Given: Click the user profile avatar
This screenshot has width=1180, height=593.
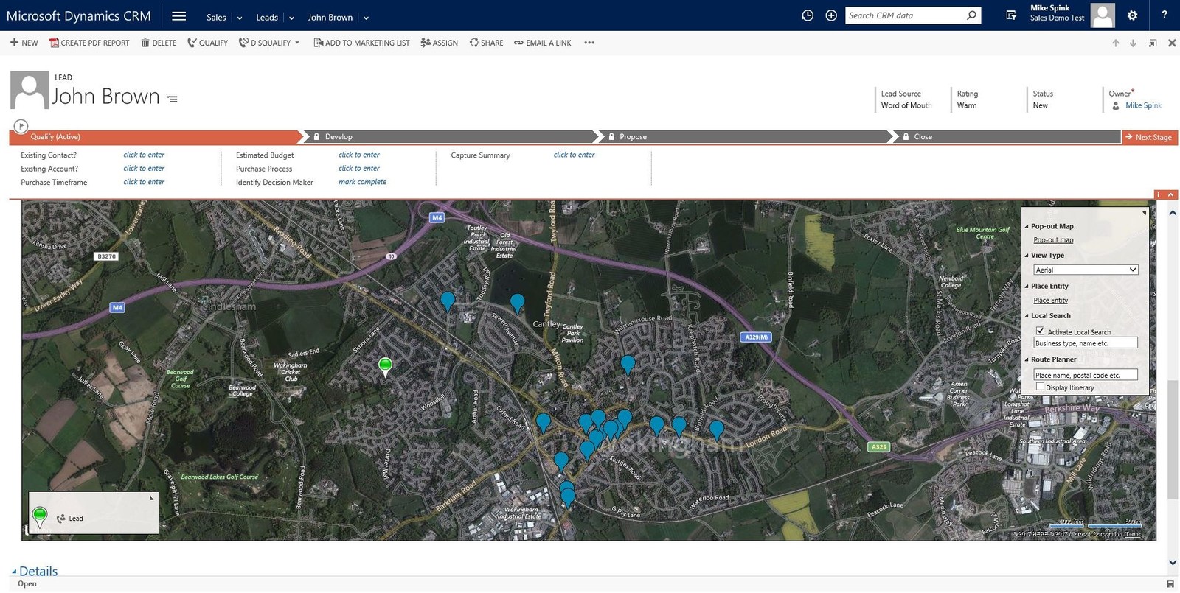Looking at the screenshot, I should click(1103, 15).
